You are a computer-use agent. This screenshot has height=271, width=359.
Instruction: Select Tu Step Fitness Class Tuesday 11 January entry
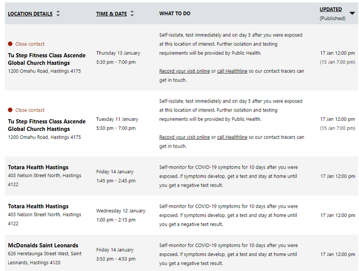pyautogui.click(x=46, y=125)
